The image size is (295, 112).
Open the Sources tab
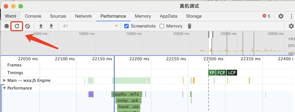pos(58,16)
